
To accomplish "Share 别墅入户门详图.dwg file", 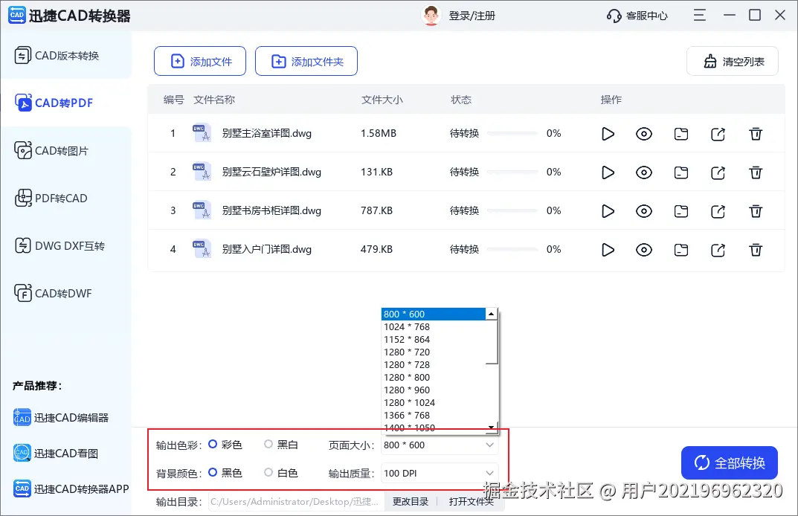I will pyautogui.click(x=718, y=250).
